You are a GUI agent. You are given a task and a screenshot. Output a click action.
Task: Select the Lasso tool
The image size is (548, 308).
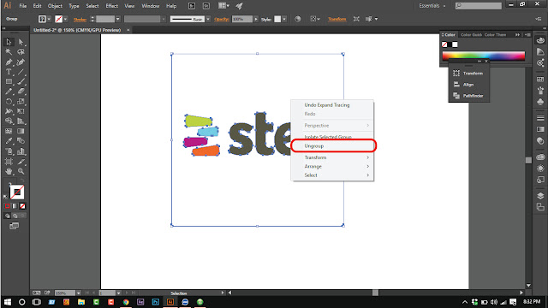point(21,52)
